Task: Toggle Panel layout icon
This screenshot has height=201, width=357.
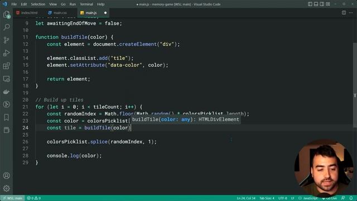Action: pyautogui.click(x=316, y=4)
